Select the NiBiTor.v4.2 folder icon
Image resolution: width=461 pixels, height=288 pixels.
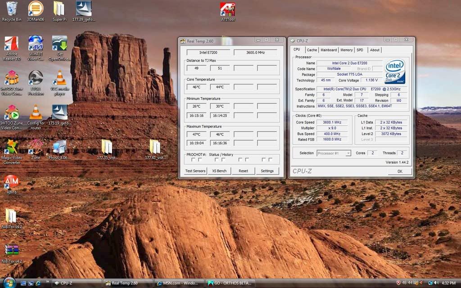coord(12,219)
